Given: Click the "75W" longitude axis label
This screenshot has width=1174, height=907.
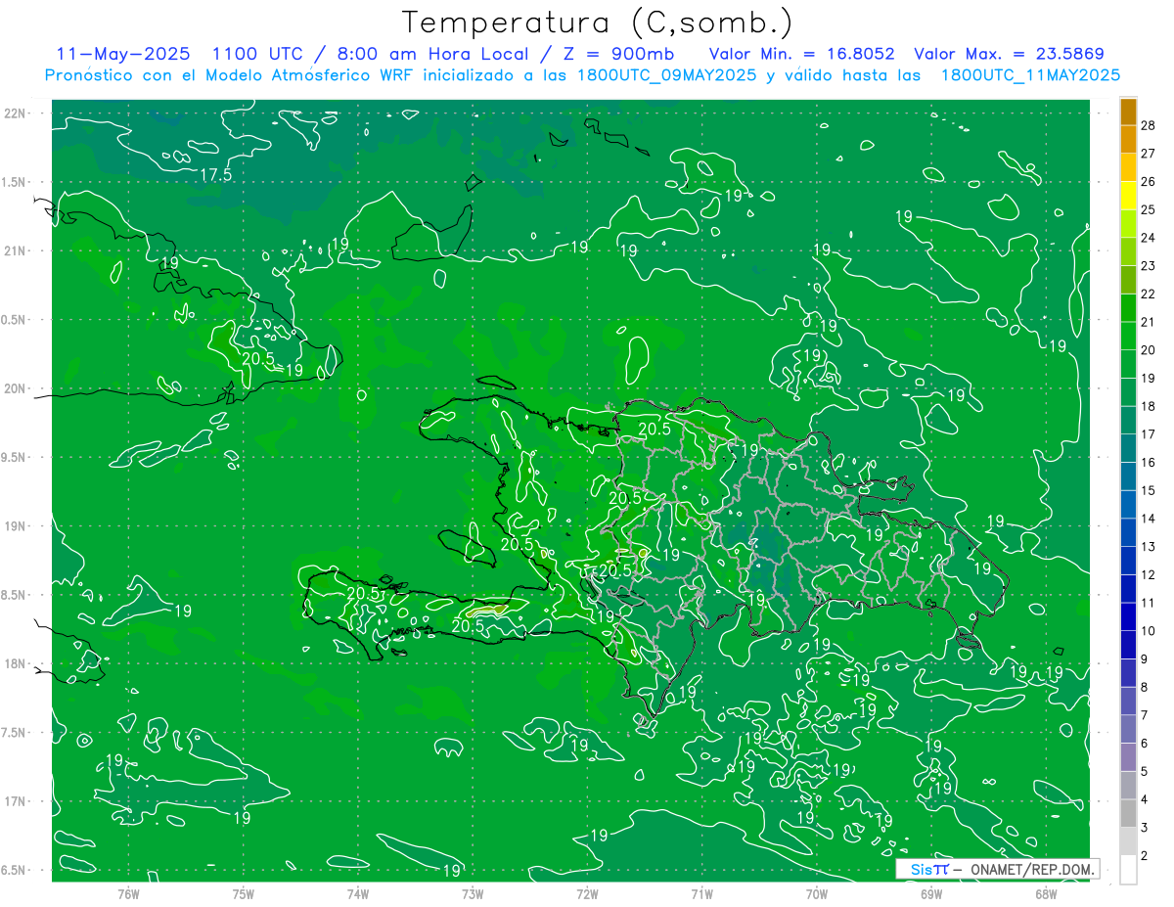Looking at the screenshot, I should (x=243, y=893).
